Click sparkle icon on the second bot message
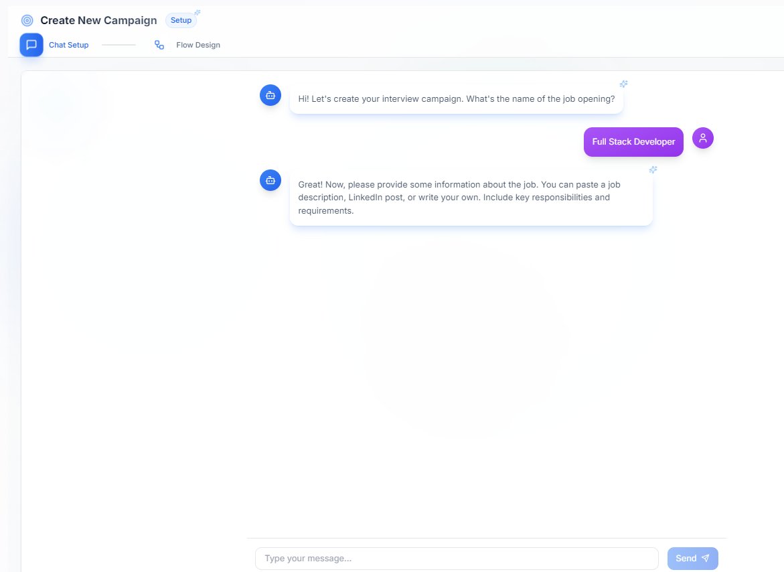This screenshot has height=572, width=784. click(x=653, y=170)
